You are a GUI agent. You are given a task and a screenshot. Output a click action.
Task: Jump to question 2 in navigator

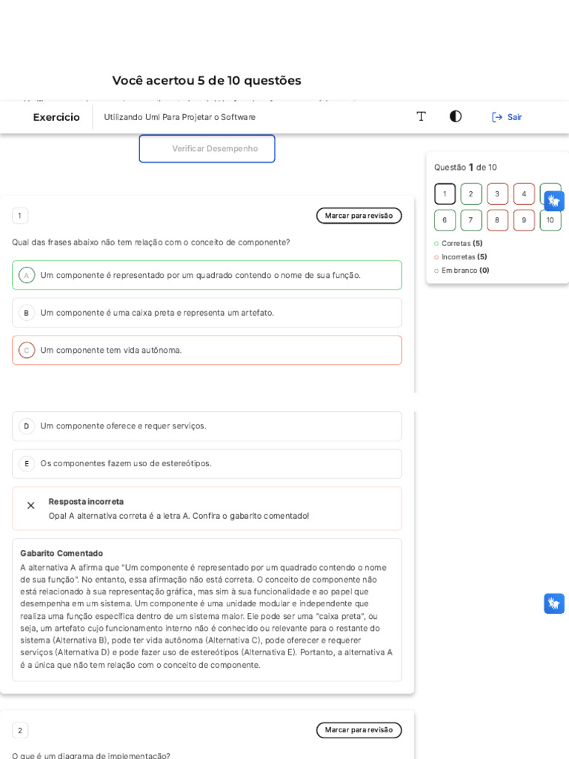[470, 194]
